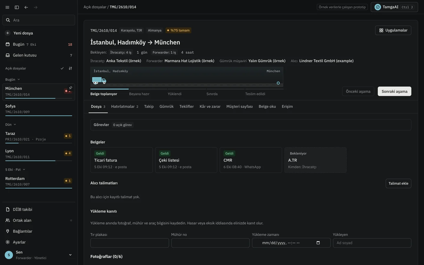Select the Kâr ve zarar tab
424x265 pixels.
click(x=210, y=107)
